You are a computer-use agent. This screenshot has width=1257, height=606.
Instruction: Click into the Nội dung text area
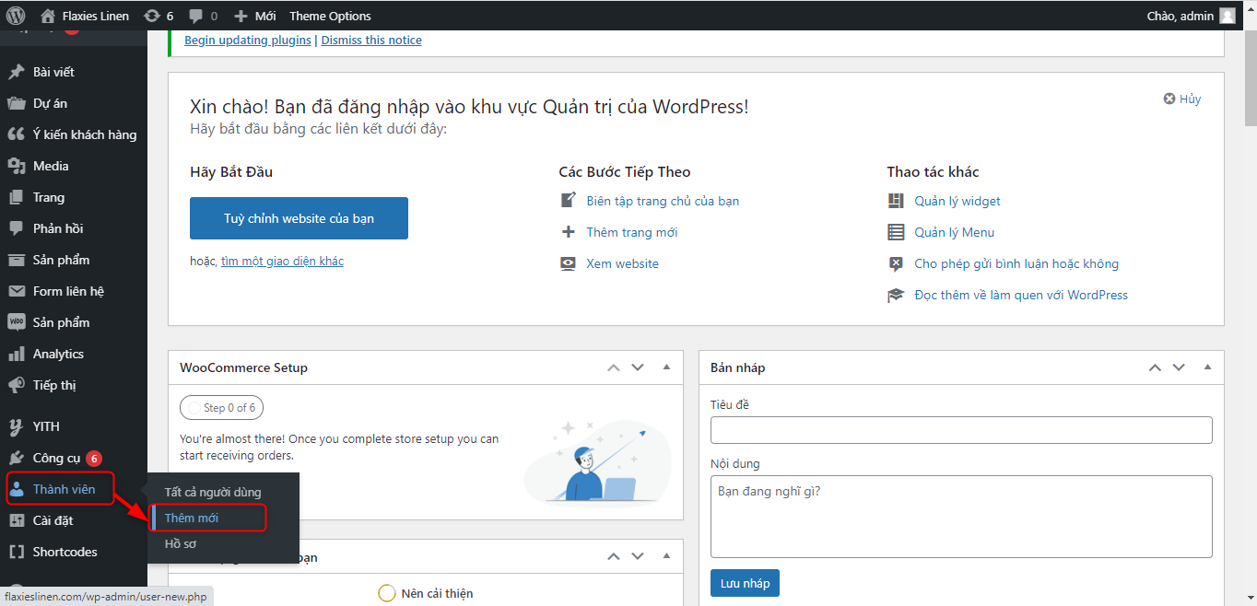tap(961, 517)
